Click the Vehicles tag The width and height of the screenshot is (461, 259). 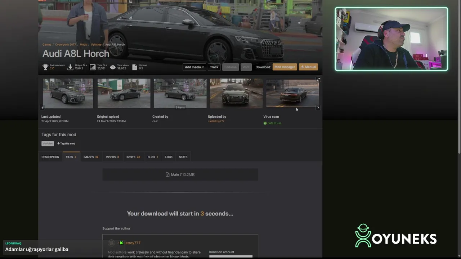(x=48, y=144)
